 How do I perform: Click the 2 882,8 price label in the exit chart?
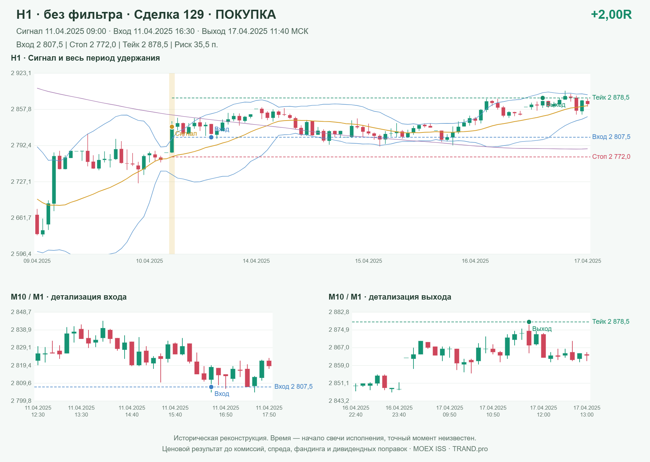339,312
